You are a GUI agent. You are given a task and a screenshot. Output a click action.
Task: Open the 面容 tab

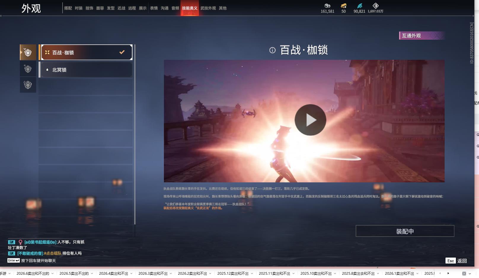coord(100,8)
